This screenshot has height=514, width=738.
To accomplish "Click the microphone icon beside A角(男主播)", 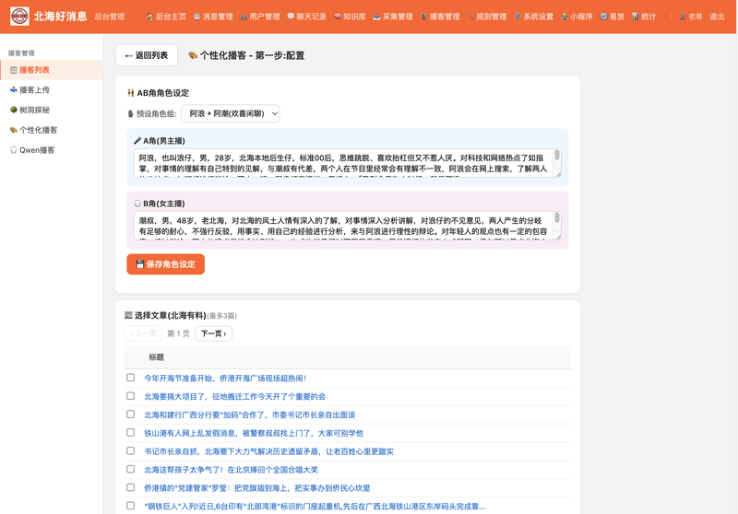I will pyautogui.click(x=137, y=141).
